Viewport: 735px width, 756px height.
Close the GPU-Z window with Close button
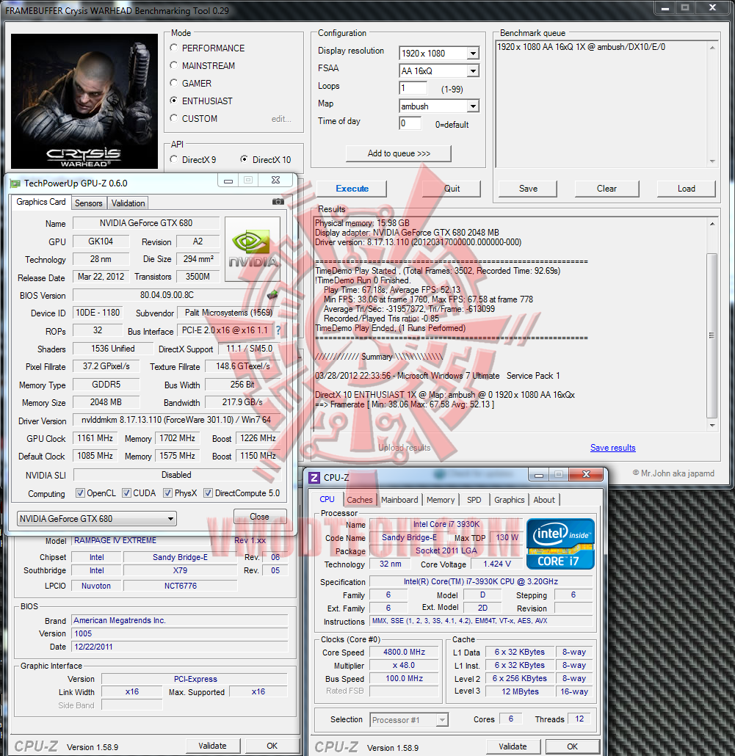(x=260, y=517)
